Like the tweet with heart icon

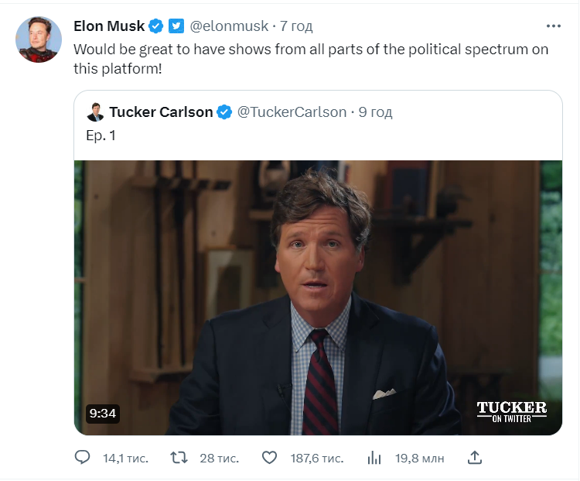[x=269, y=458]
